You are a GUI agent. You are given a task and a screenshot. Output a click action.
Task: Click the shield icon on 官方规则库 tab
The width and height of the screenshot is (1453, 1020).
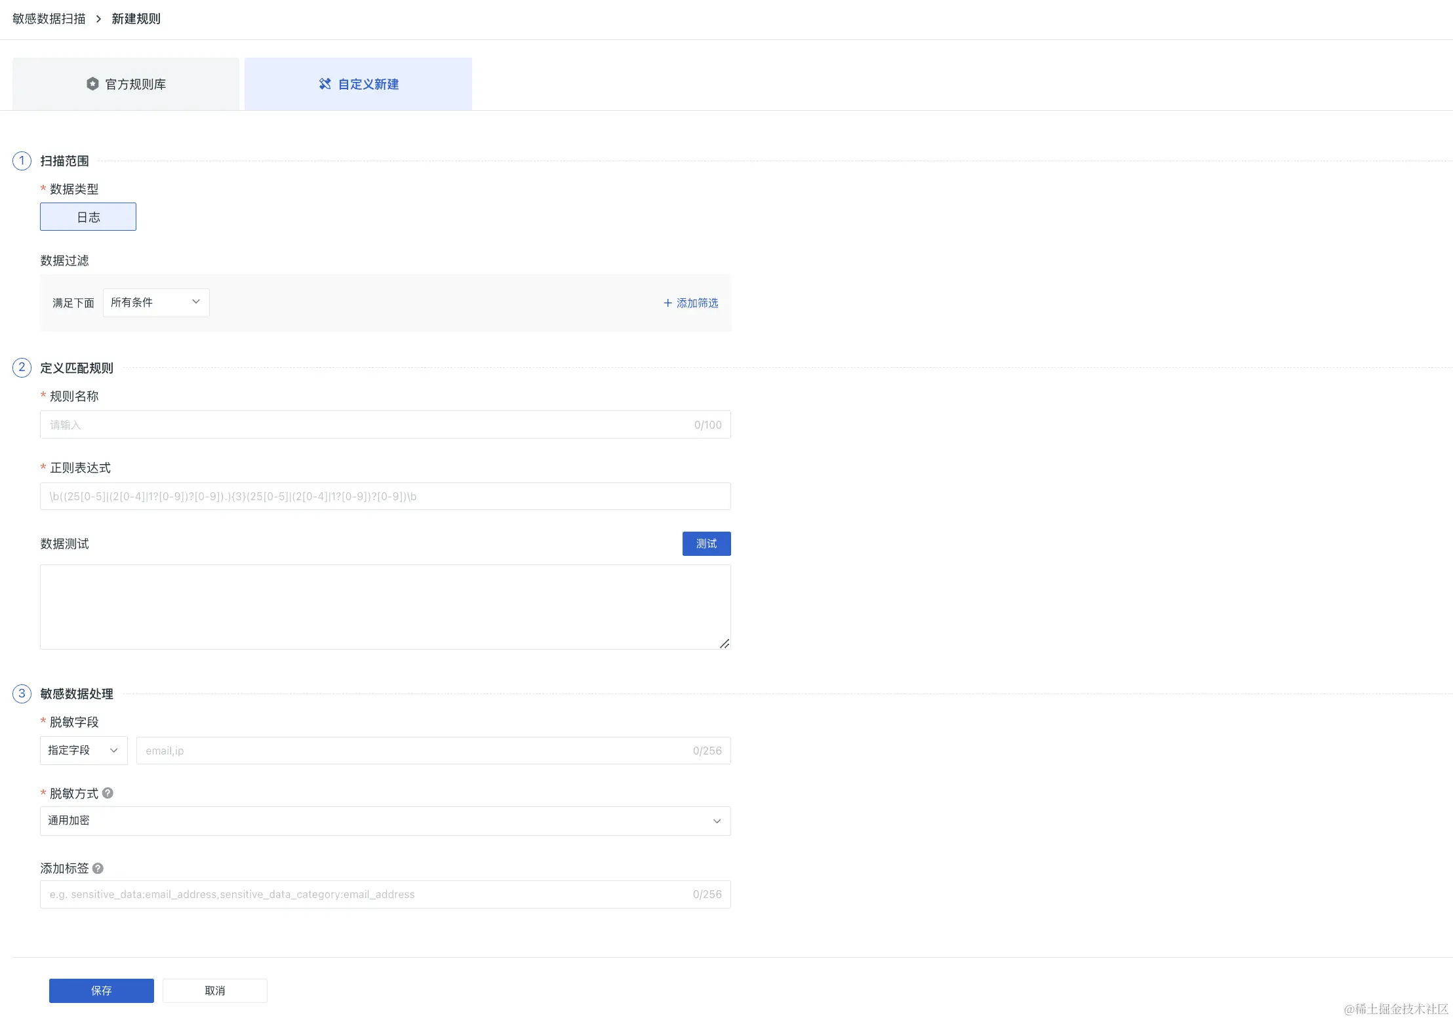tap(92, 84)
